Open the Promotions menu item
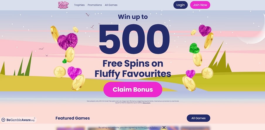Image resolution: width=265 pixels, height=130 pixels. 95,5
